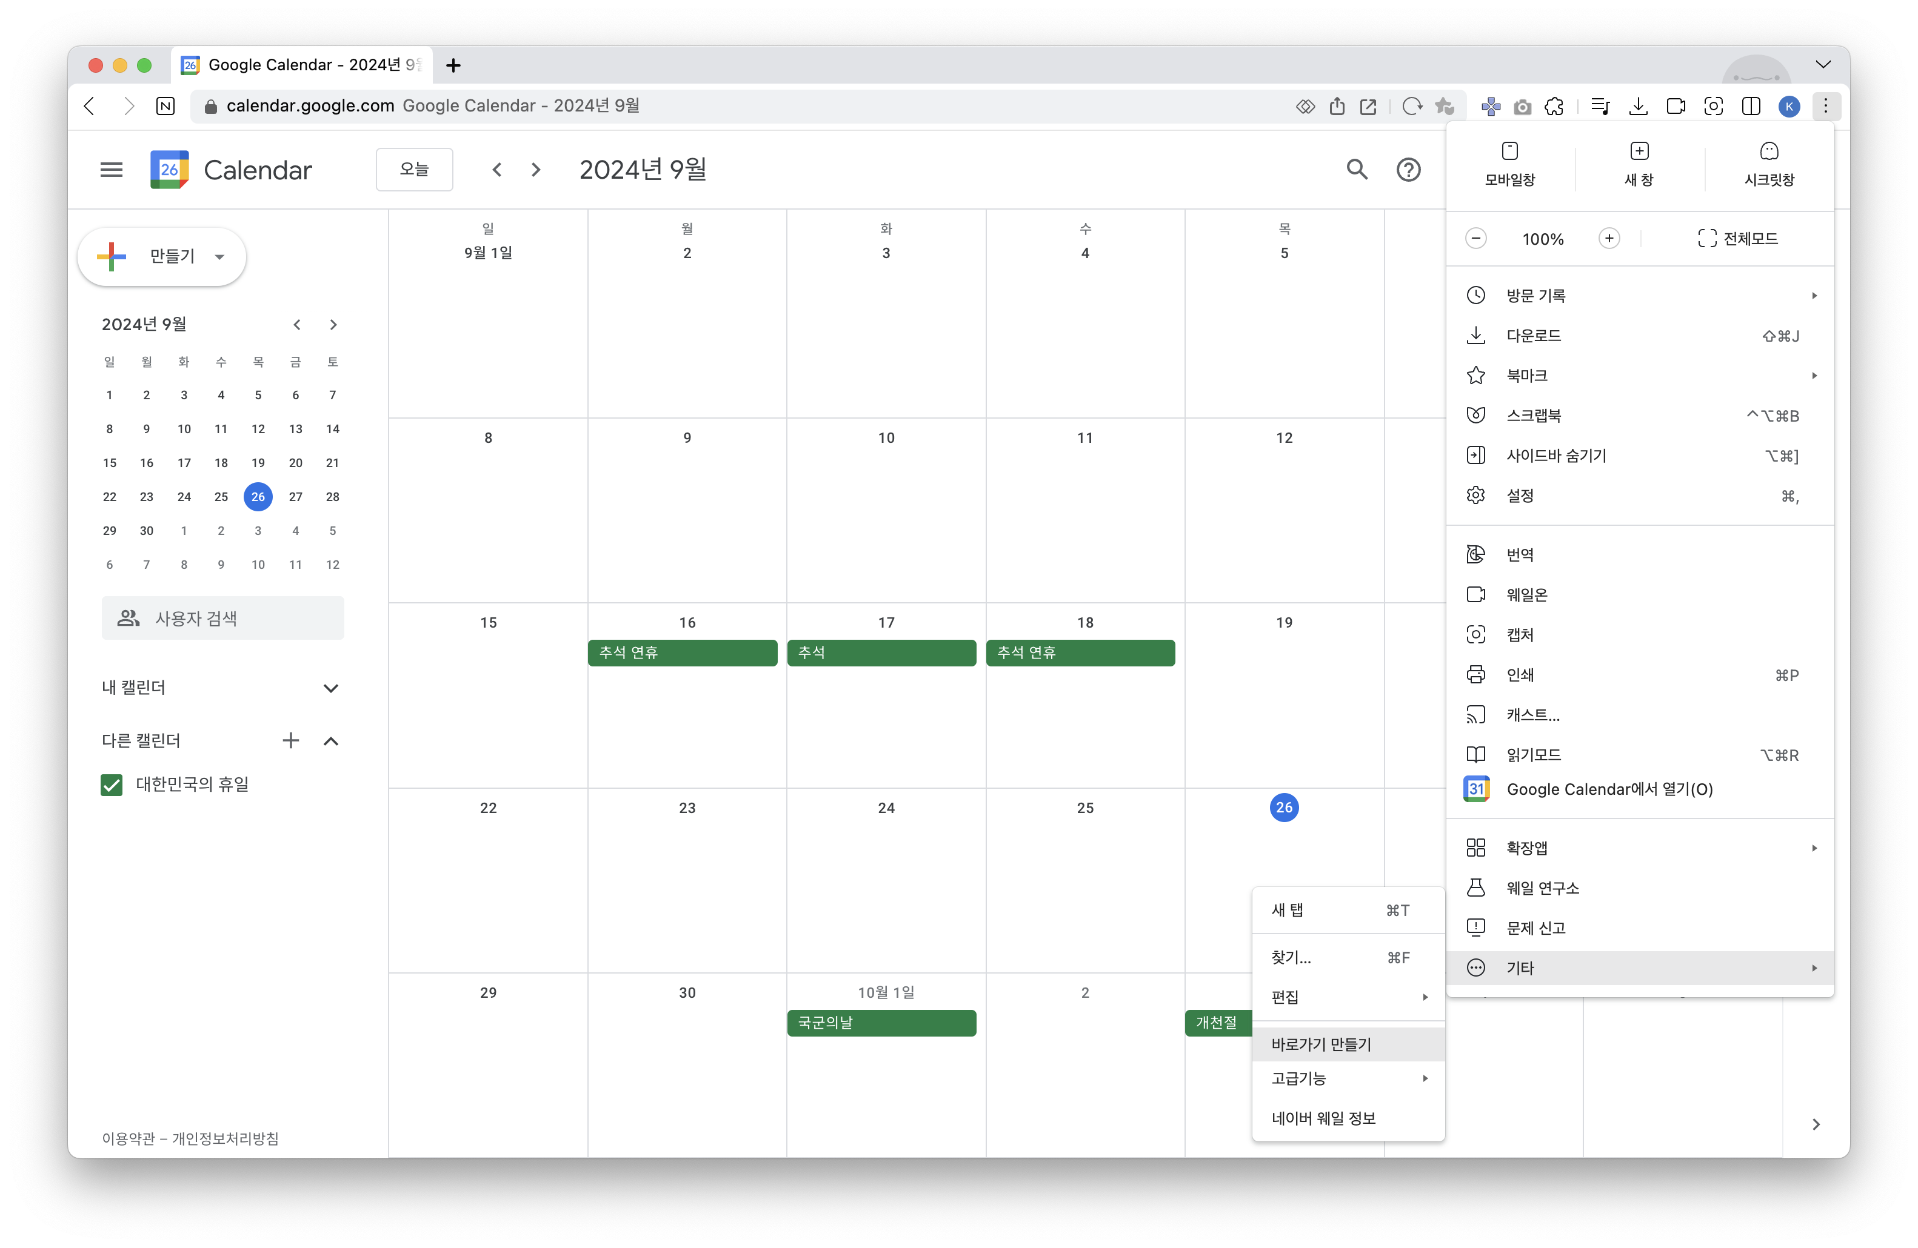Select 바로가기 만들기 in the submenu
Screen dimensions: 1918x1248
(1322, 1044)
